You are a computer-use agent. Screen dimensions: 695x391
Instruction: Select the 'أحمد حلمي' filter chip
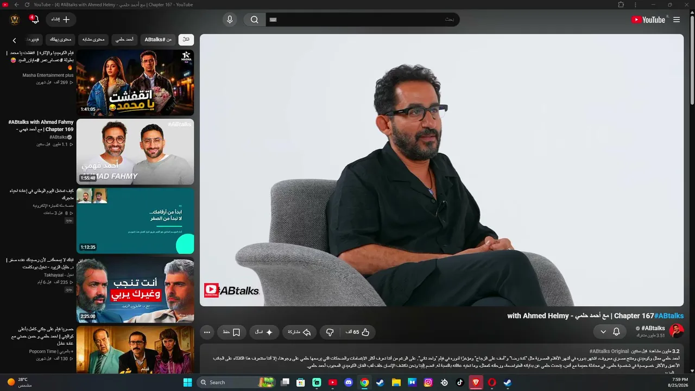click(x=125, y=40)
